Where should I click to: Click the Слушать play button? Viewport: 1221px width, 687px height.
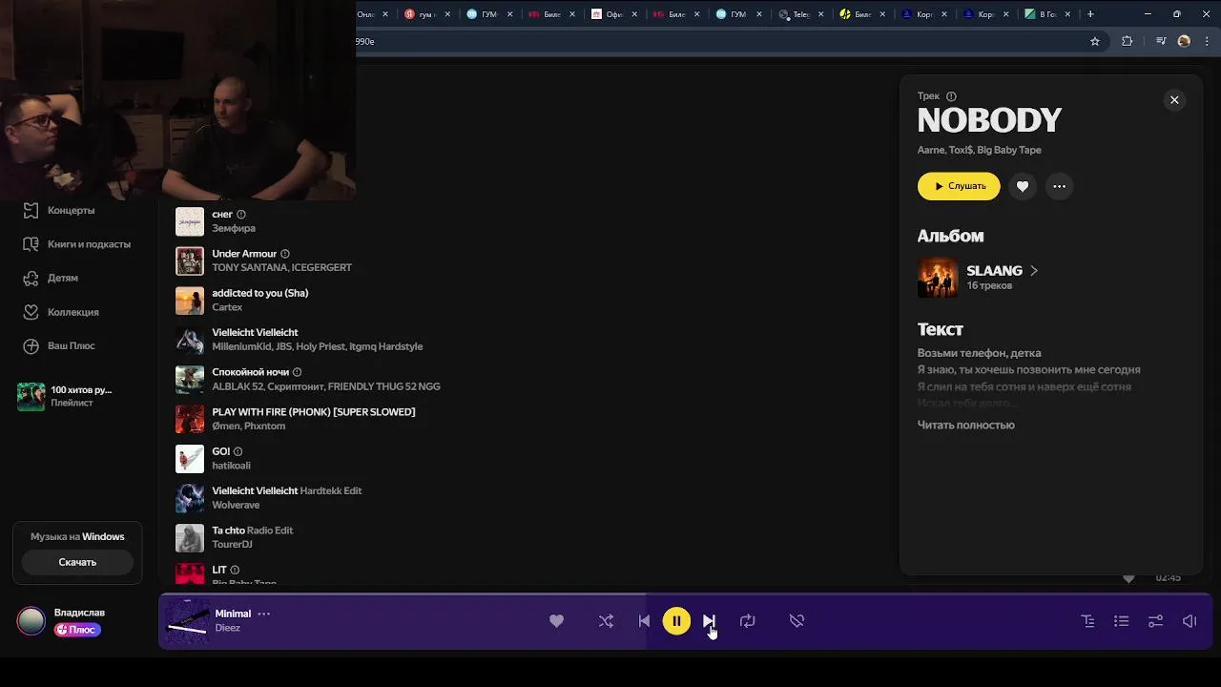tap(959, 186)
